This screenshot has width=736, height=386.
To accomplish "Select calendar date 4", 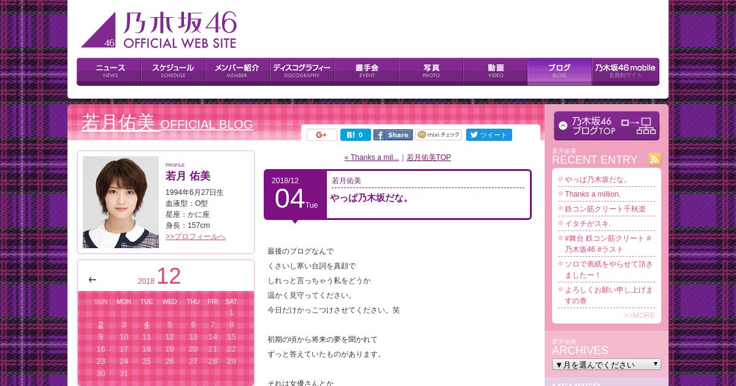I will [x=147, y=325].
